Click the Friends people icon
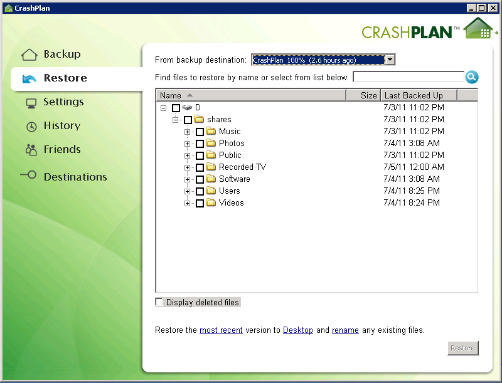The image size is (502, 383). pyautogui.click(x=31, y=150)
